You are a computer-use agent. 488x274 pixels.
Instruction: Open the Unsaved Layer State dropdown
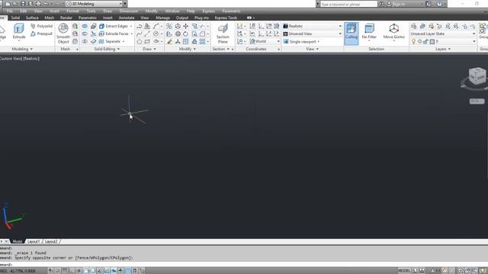(x=443, y=33)
